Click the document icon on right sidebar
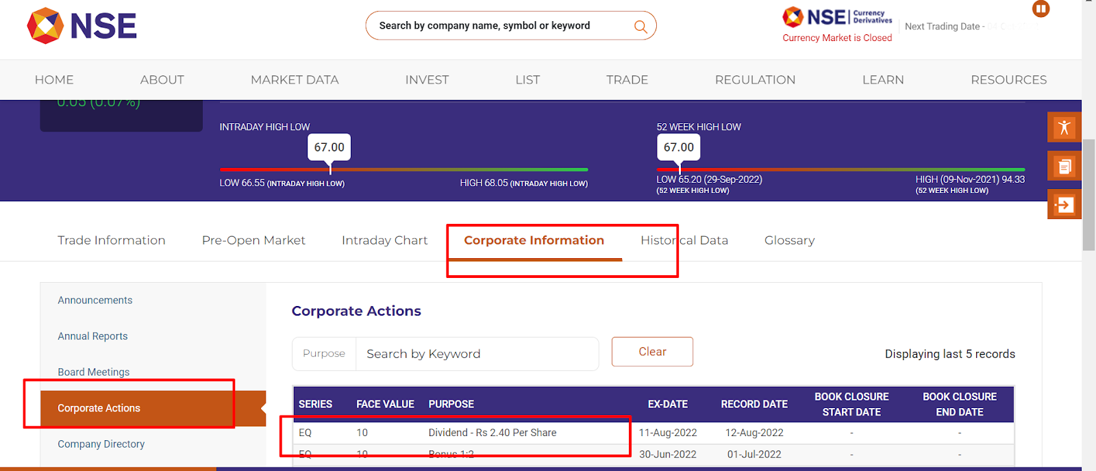 pyautogui.click(x=1064, y=166)
